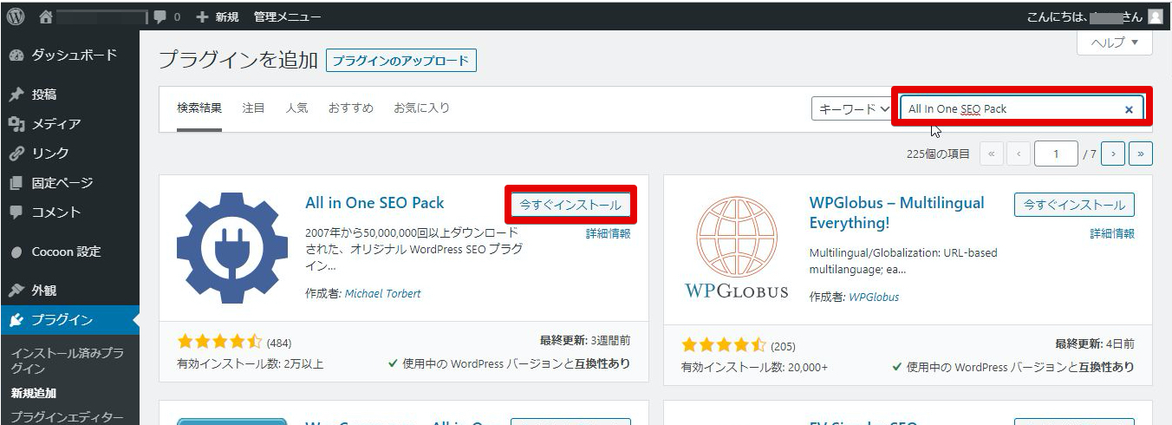Install All in One SEO Pack now
1172x425 pixels.
(570, 205)
